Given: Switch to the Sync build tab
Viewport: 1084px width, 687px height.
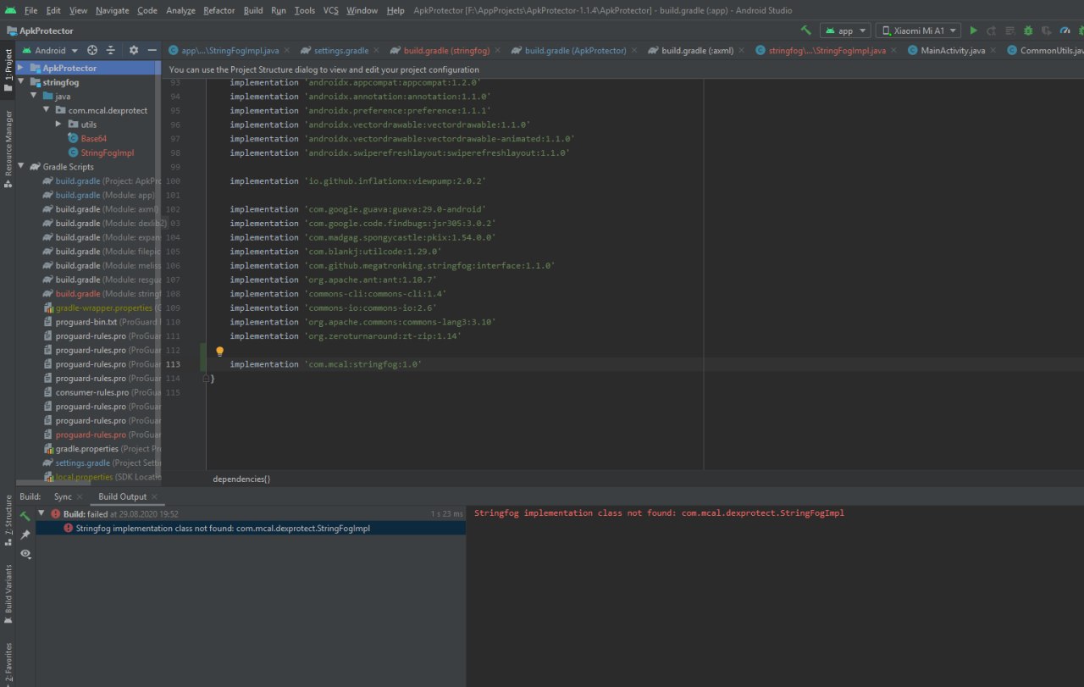Looking at the screenshot, I should (x=63, y=496).
